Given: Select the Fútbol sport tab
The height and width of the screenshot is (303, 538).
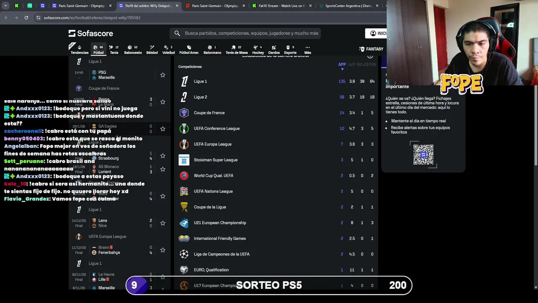Looking at the screenshot, I should (x=98, y=50).
